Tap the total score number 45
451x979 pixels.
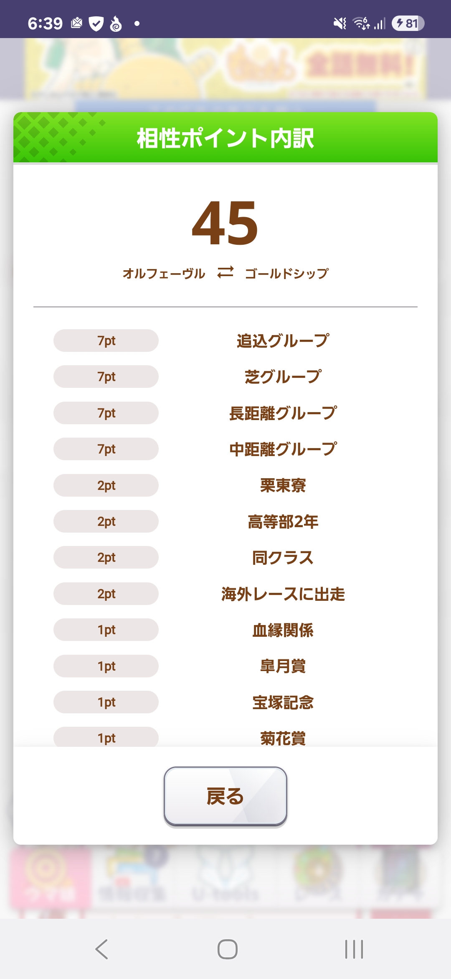[225, 223]
